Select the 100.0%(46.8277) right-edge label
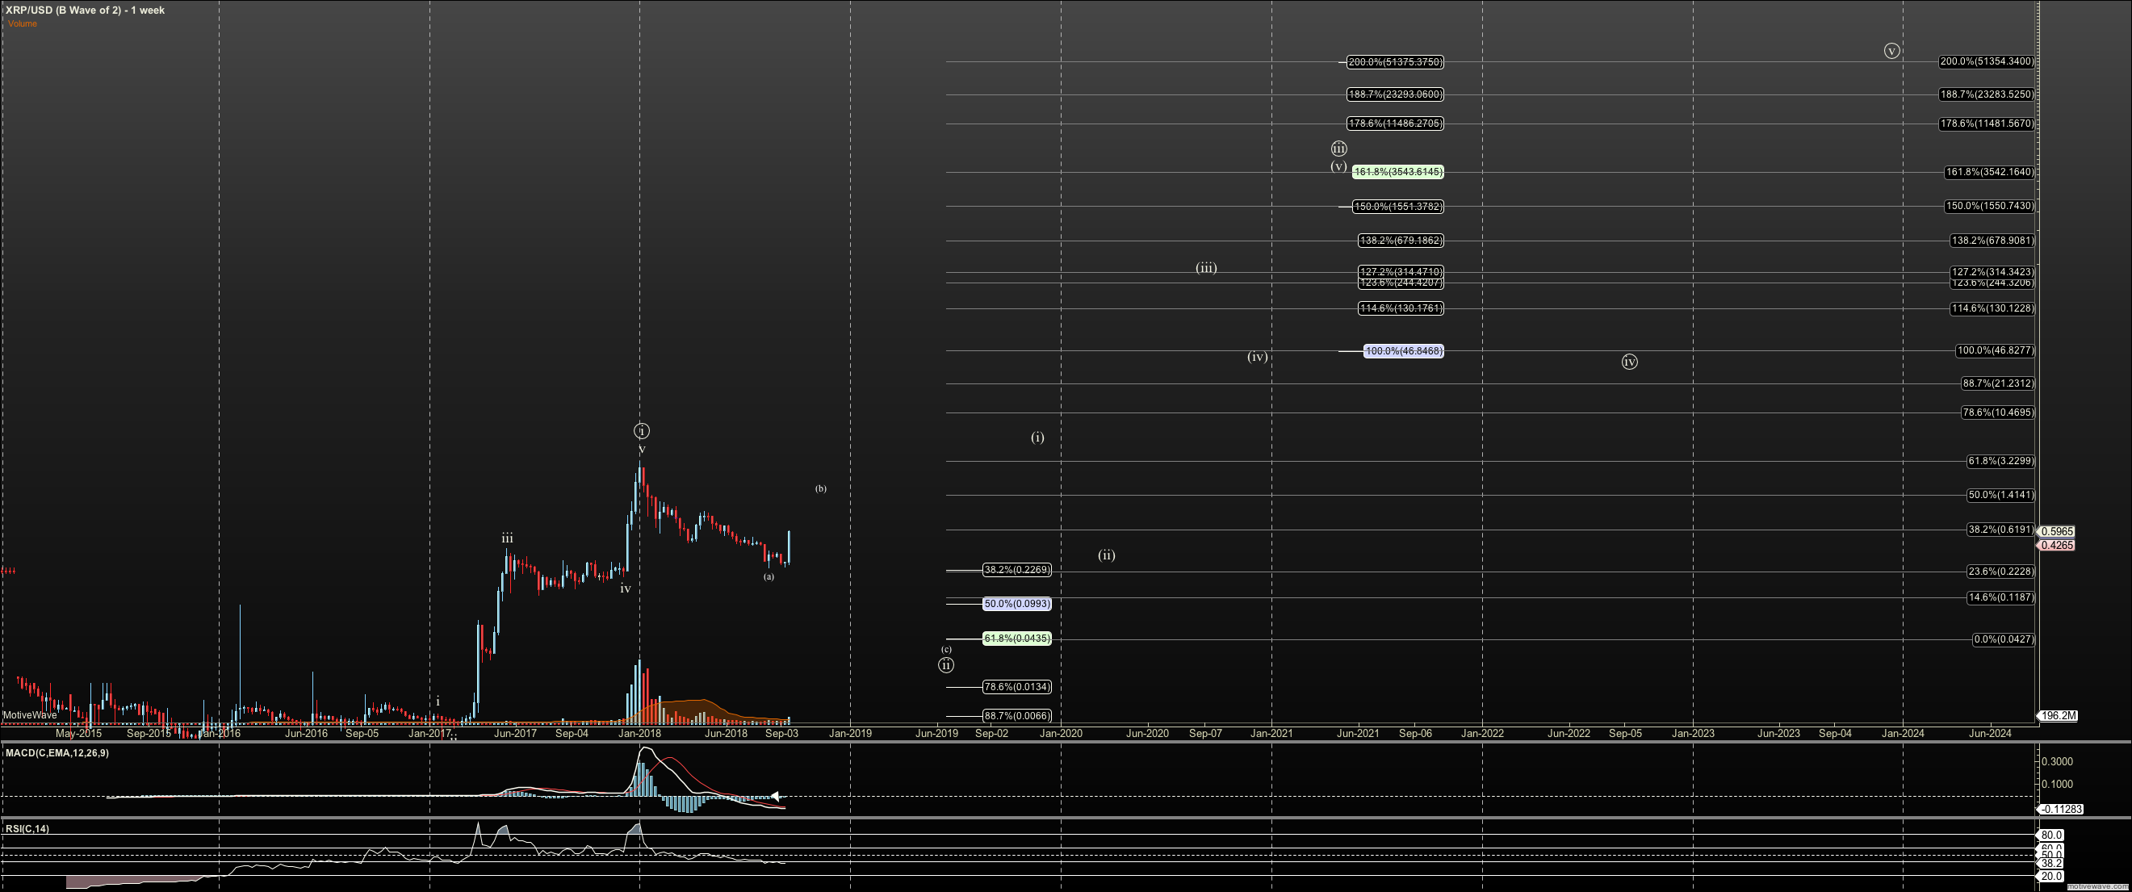The height and width of the screenshot is (892, 2132). pos(1996,350)
